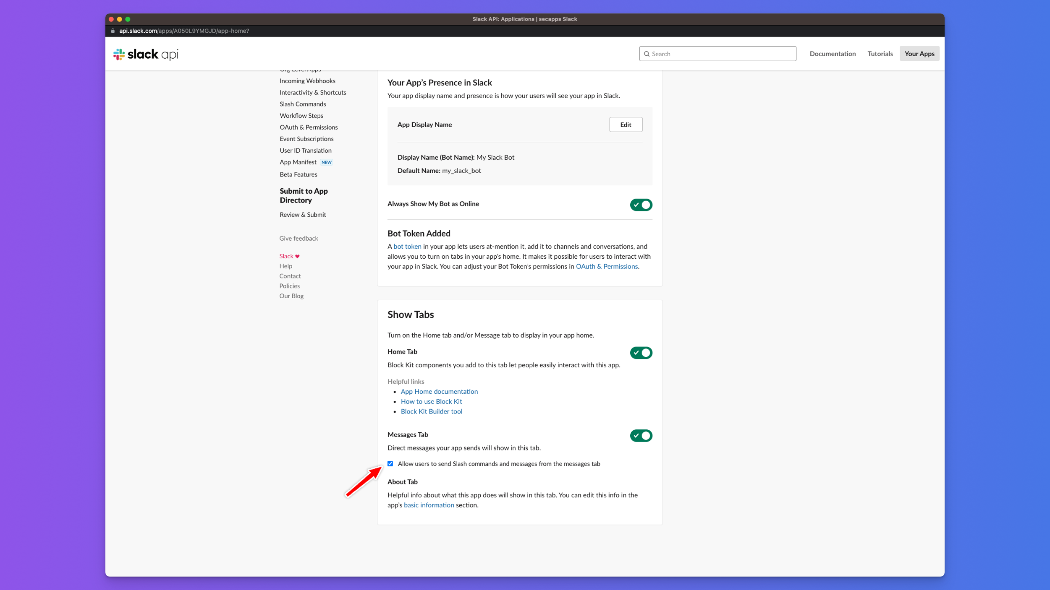Select Slash Commands in the sidebar
The width and height of the screenshot is (1050, 590).
[303, 104]
